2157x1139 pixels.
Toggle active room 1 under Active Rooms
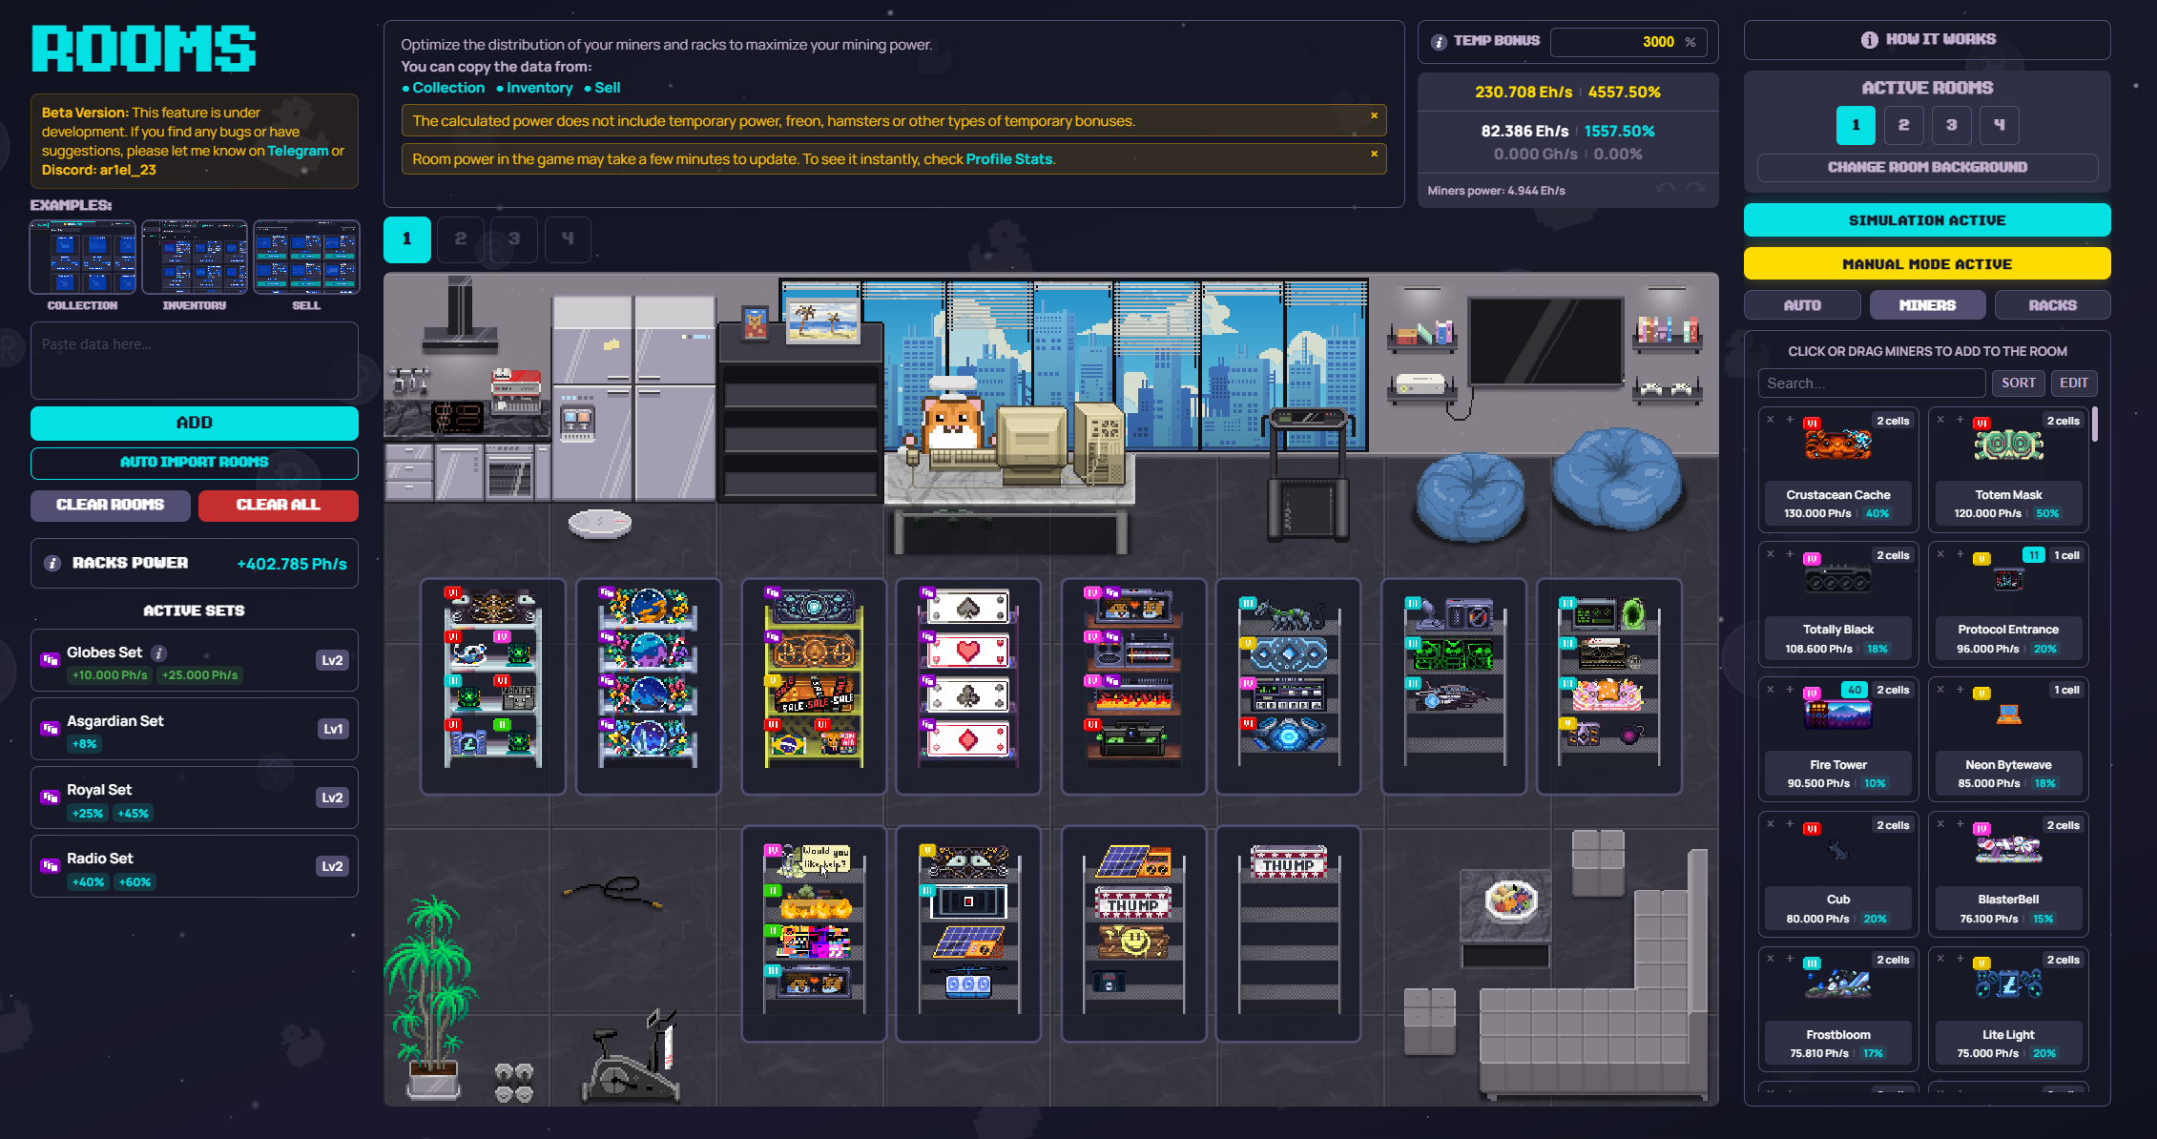[1856, 125]
